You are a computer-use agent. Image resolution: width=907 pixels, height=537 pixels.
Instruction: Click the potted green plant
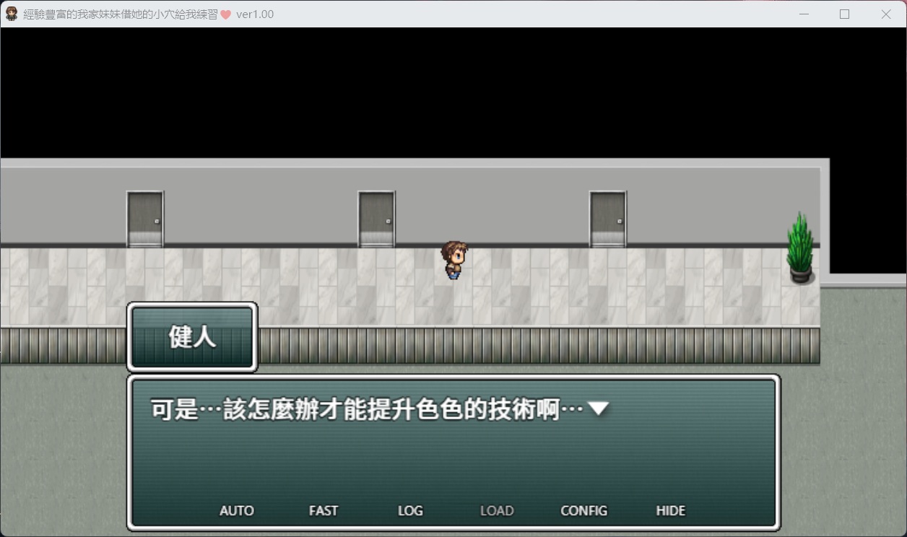tap(800, 248)
